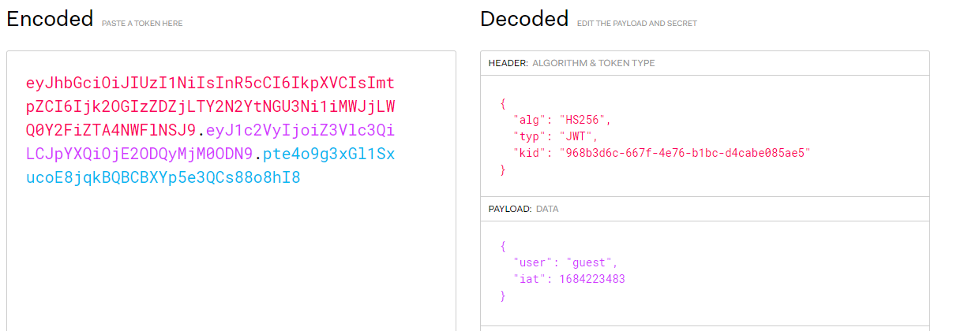Click the closing brace of the header JSON
The width and height of the screenshot is (968, 331).
pyautogui.click(x=503, y=169)
